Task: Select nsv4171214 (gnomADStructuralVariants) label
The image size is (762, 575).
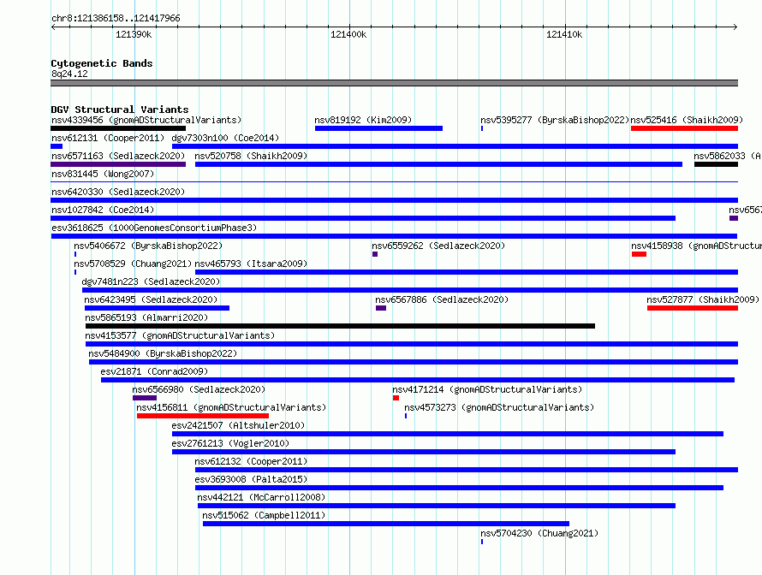Action: (x=487, y=389)
